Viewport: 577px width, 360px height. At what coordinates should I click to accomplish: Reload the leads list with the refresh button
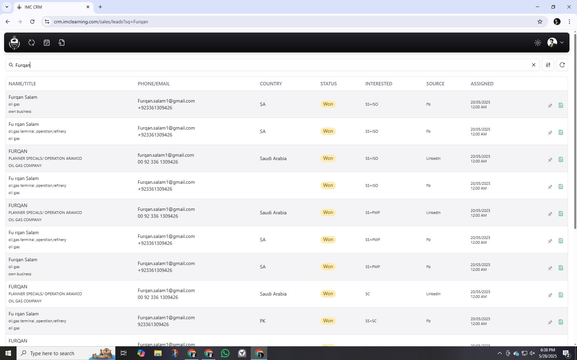coord(562,65)
